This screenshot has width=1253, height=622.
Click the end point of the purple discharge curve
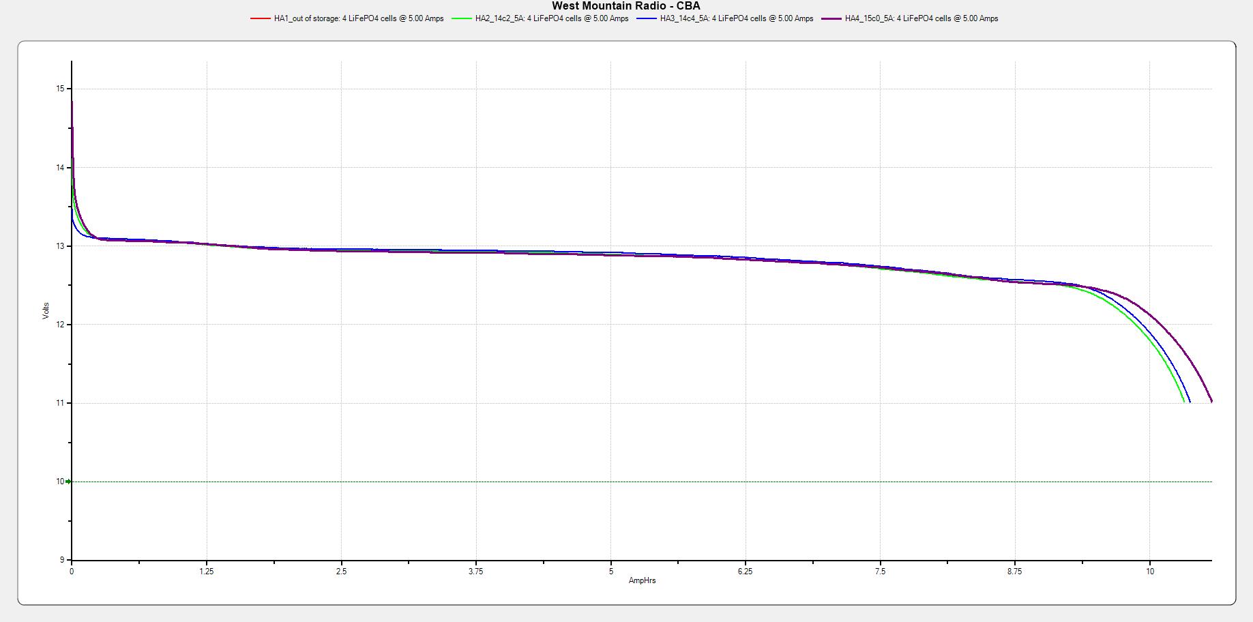click(x=1211, y=402)
